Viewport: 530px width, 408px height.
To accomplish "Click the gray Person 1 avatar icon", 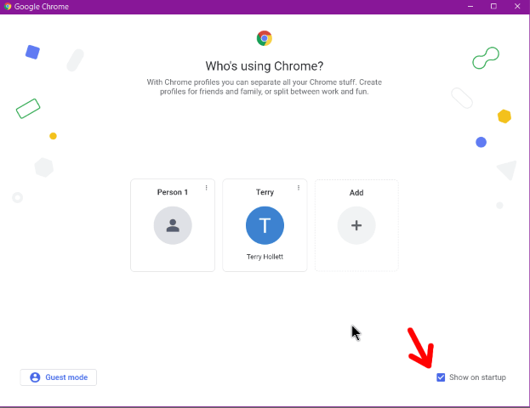I will click(x=173, y=225).
